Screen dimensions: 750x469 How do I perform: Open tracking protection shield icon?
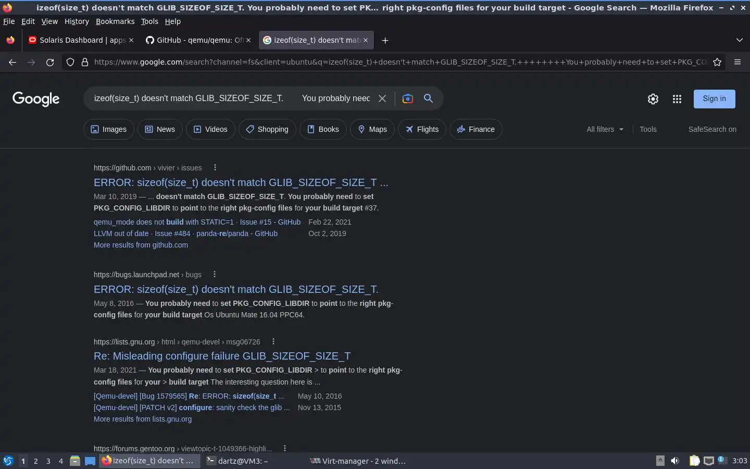pos(70,62)
